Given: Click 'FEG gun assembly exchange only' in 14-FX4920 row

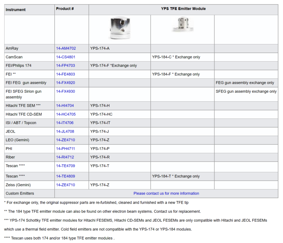Looking at the screenshot, I should pos(245,83).
